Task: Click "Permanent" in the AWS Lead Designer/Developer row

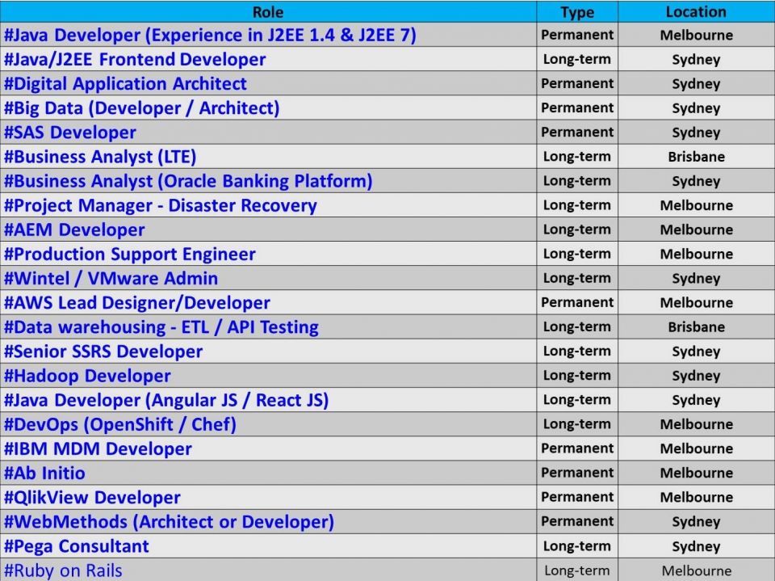Action: pyautogui.click(x=577, y=302)
